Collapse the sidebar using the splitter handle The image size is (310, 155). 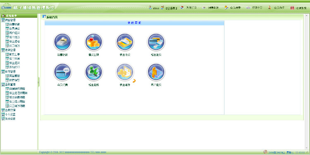pyautogui.click(x=38, y=82)
